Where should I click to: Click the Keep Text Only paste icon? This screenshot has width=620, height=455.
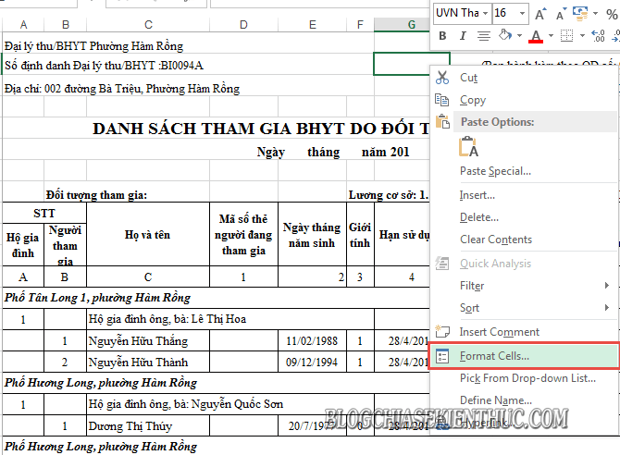tap(469, 147)
